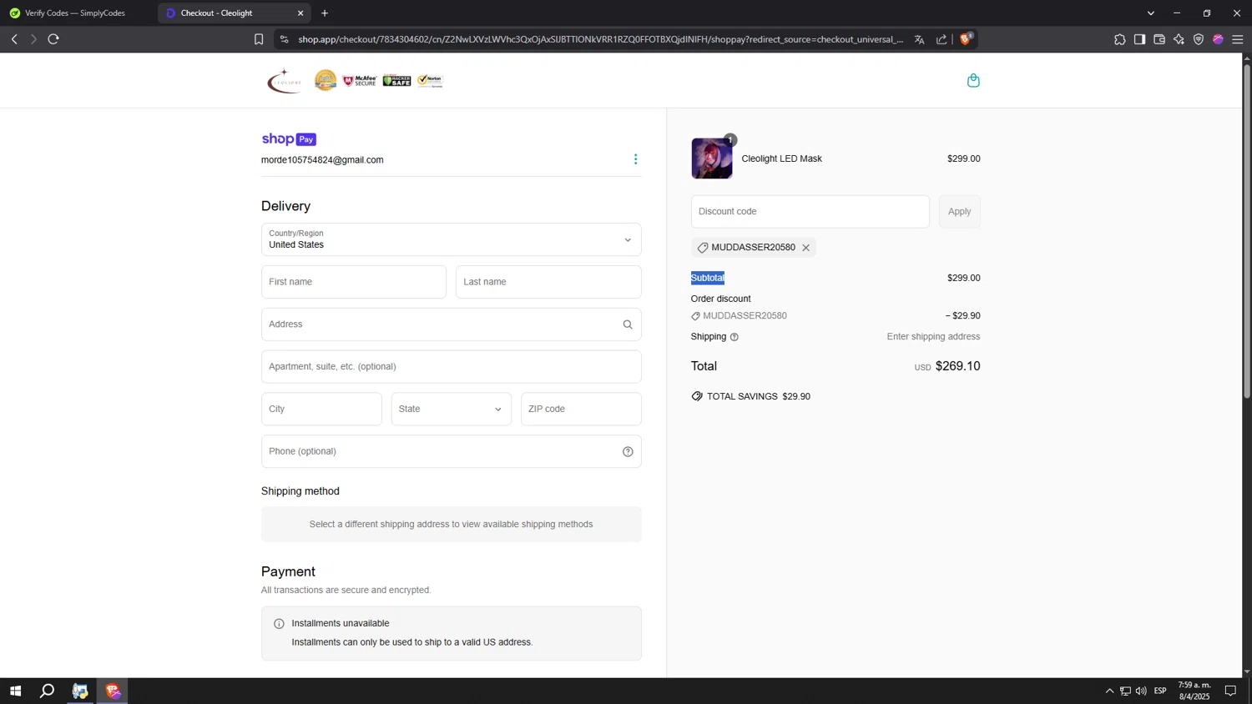Open the browser main menu
The height and width of the screenshot is (704, 1252).
click(x=1238, y=39)
